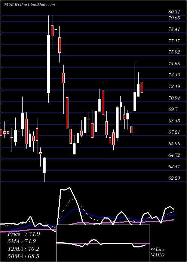This screenshot has width=187, height=262.
Task: Select the 74.68 price level label
Action: 174,64
